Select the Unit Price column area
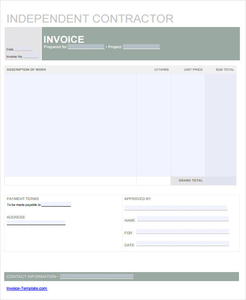 [188, 125]
